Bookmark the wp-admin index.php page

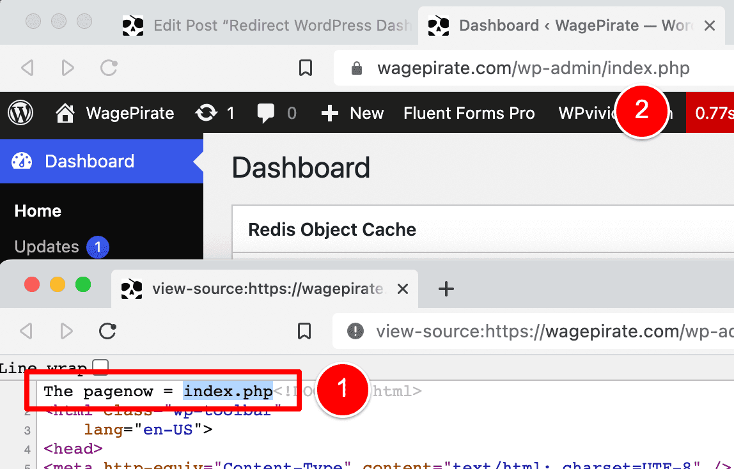(x=306, y=68)
